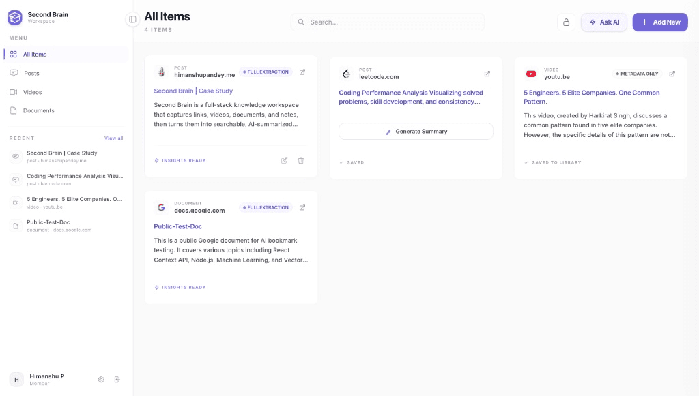Click the Posts speech bubble icon
The height and width of the screenshot is (396, 699).
14,73
